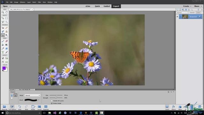204x115 pixels.
Task: Select the Lasso tool
Action: tap(3, 22)
